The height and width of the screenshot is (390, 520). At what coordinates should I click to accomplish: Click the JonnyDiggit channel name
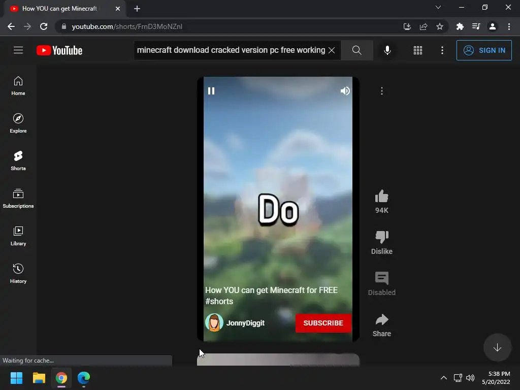tap(245, 323)
